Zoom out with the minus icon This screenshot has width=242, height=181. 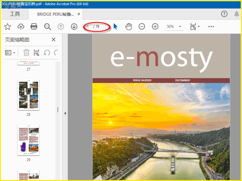(x=142, y=27)
